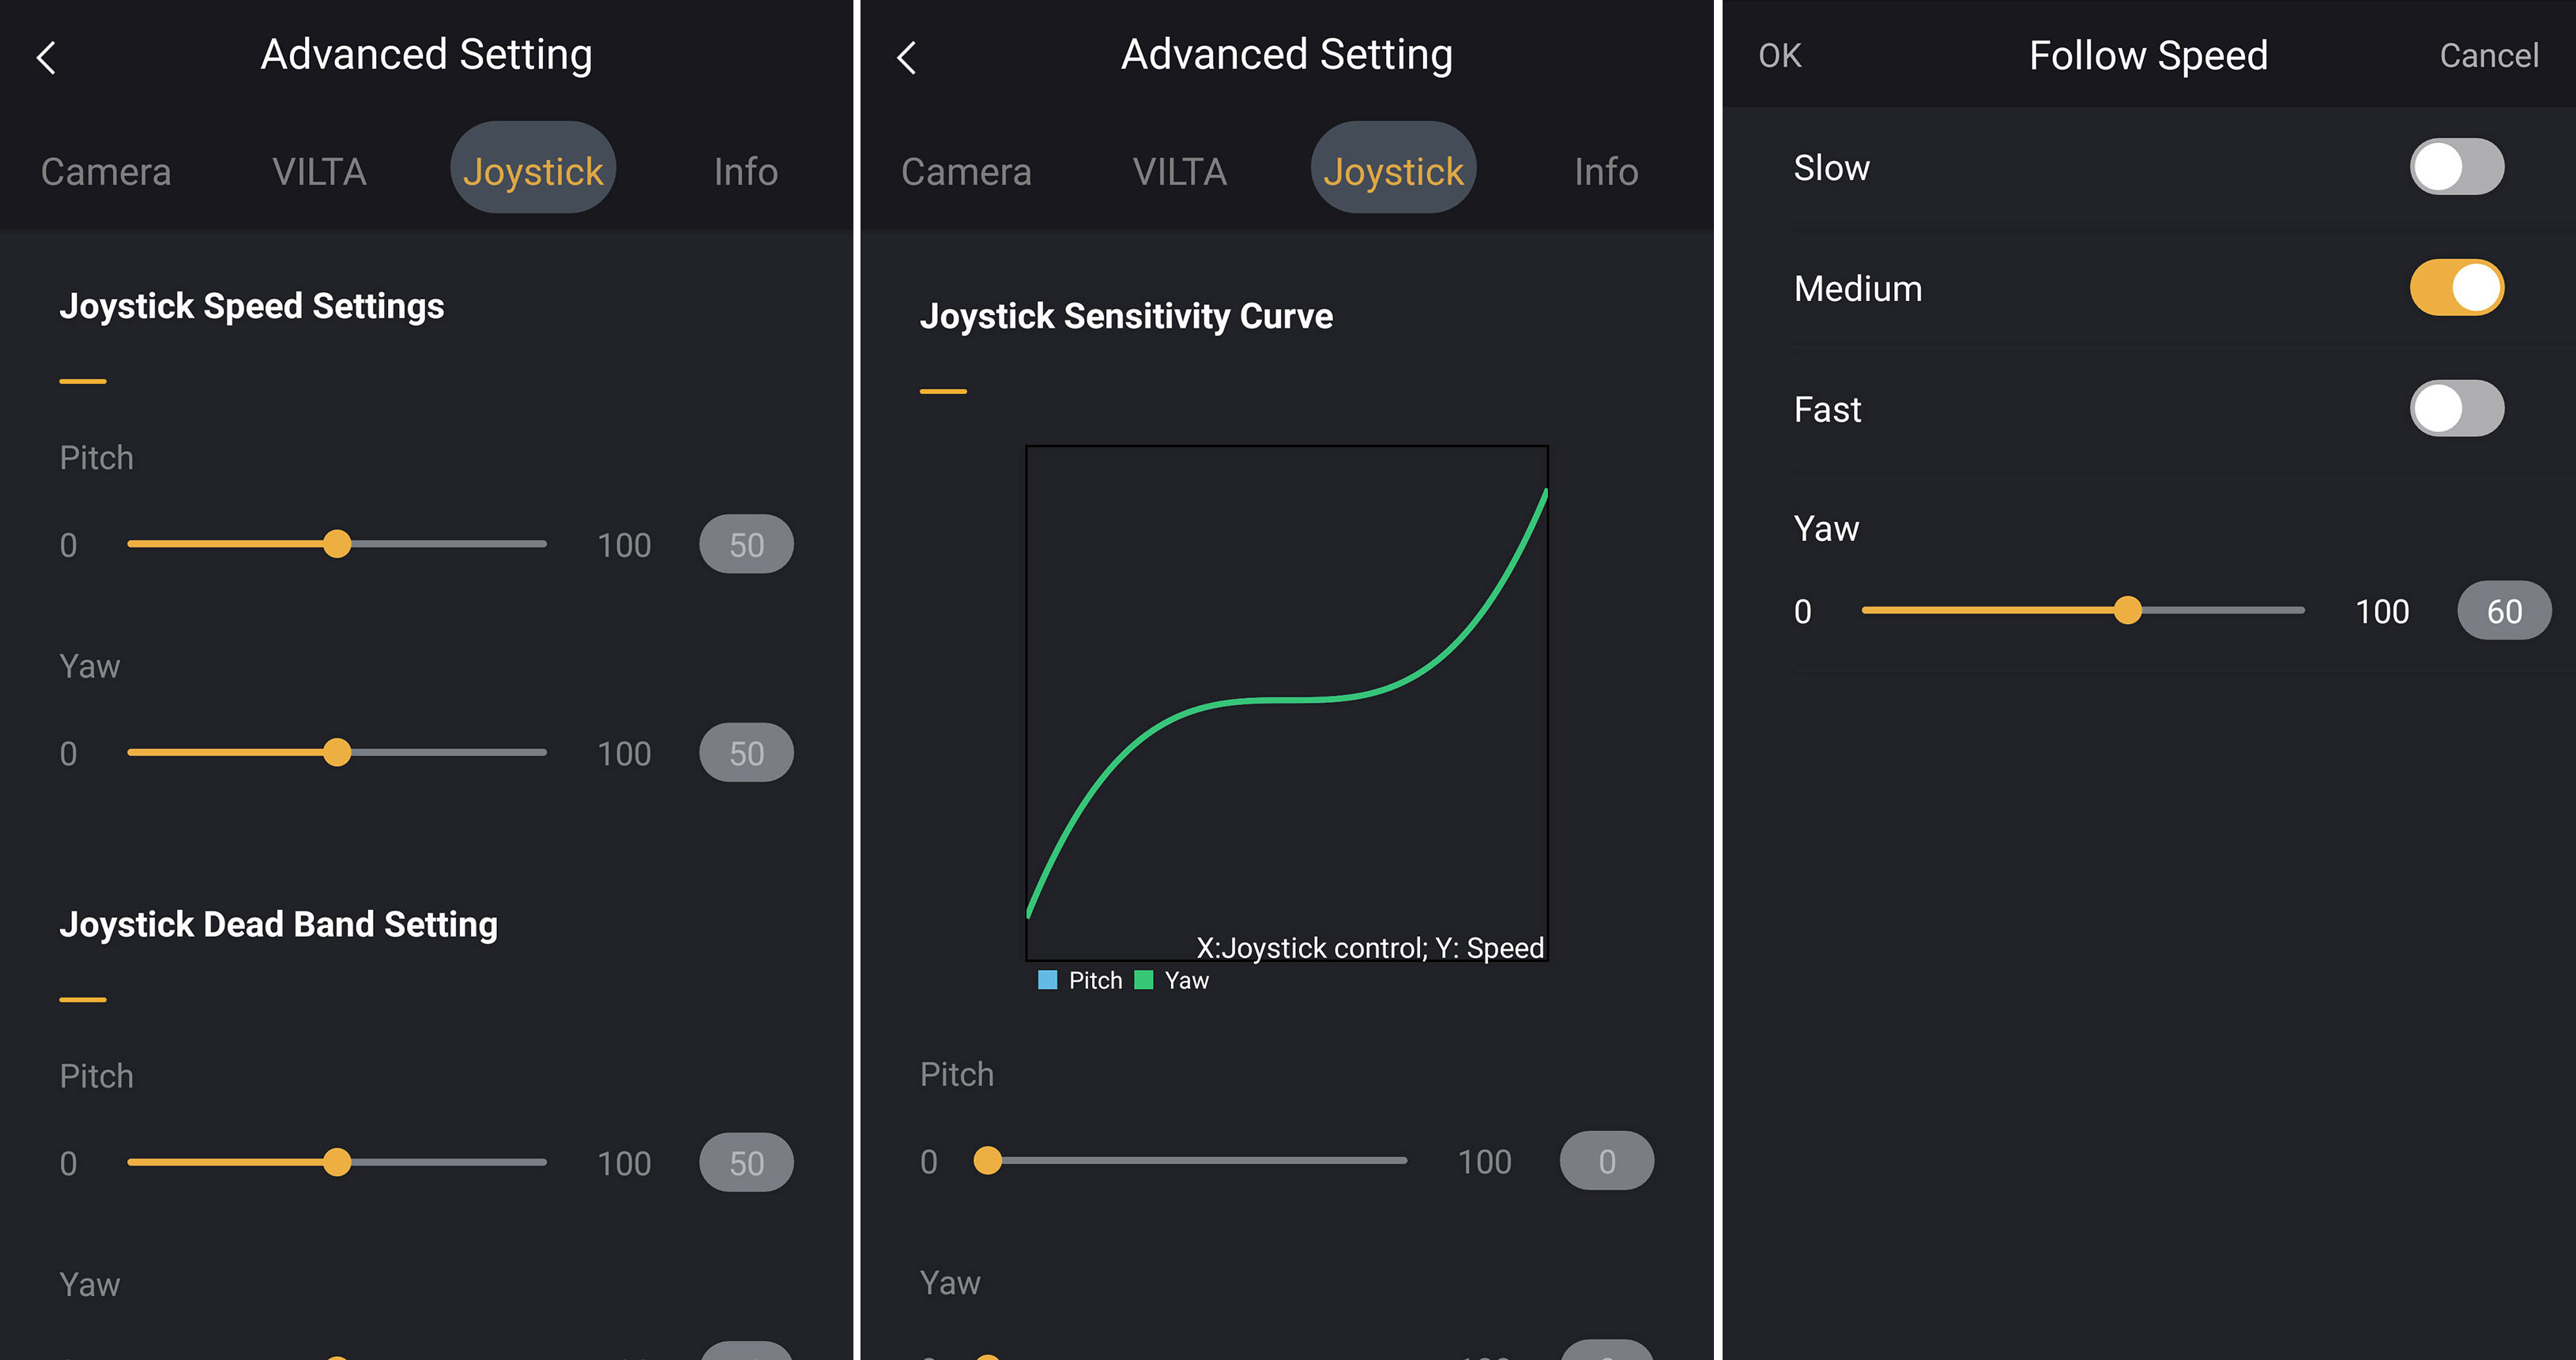Screen dimensions: 2576x1360
Task: Click the Joystick Speed Pitch slider handle
Action: tap(337, 545)
